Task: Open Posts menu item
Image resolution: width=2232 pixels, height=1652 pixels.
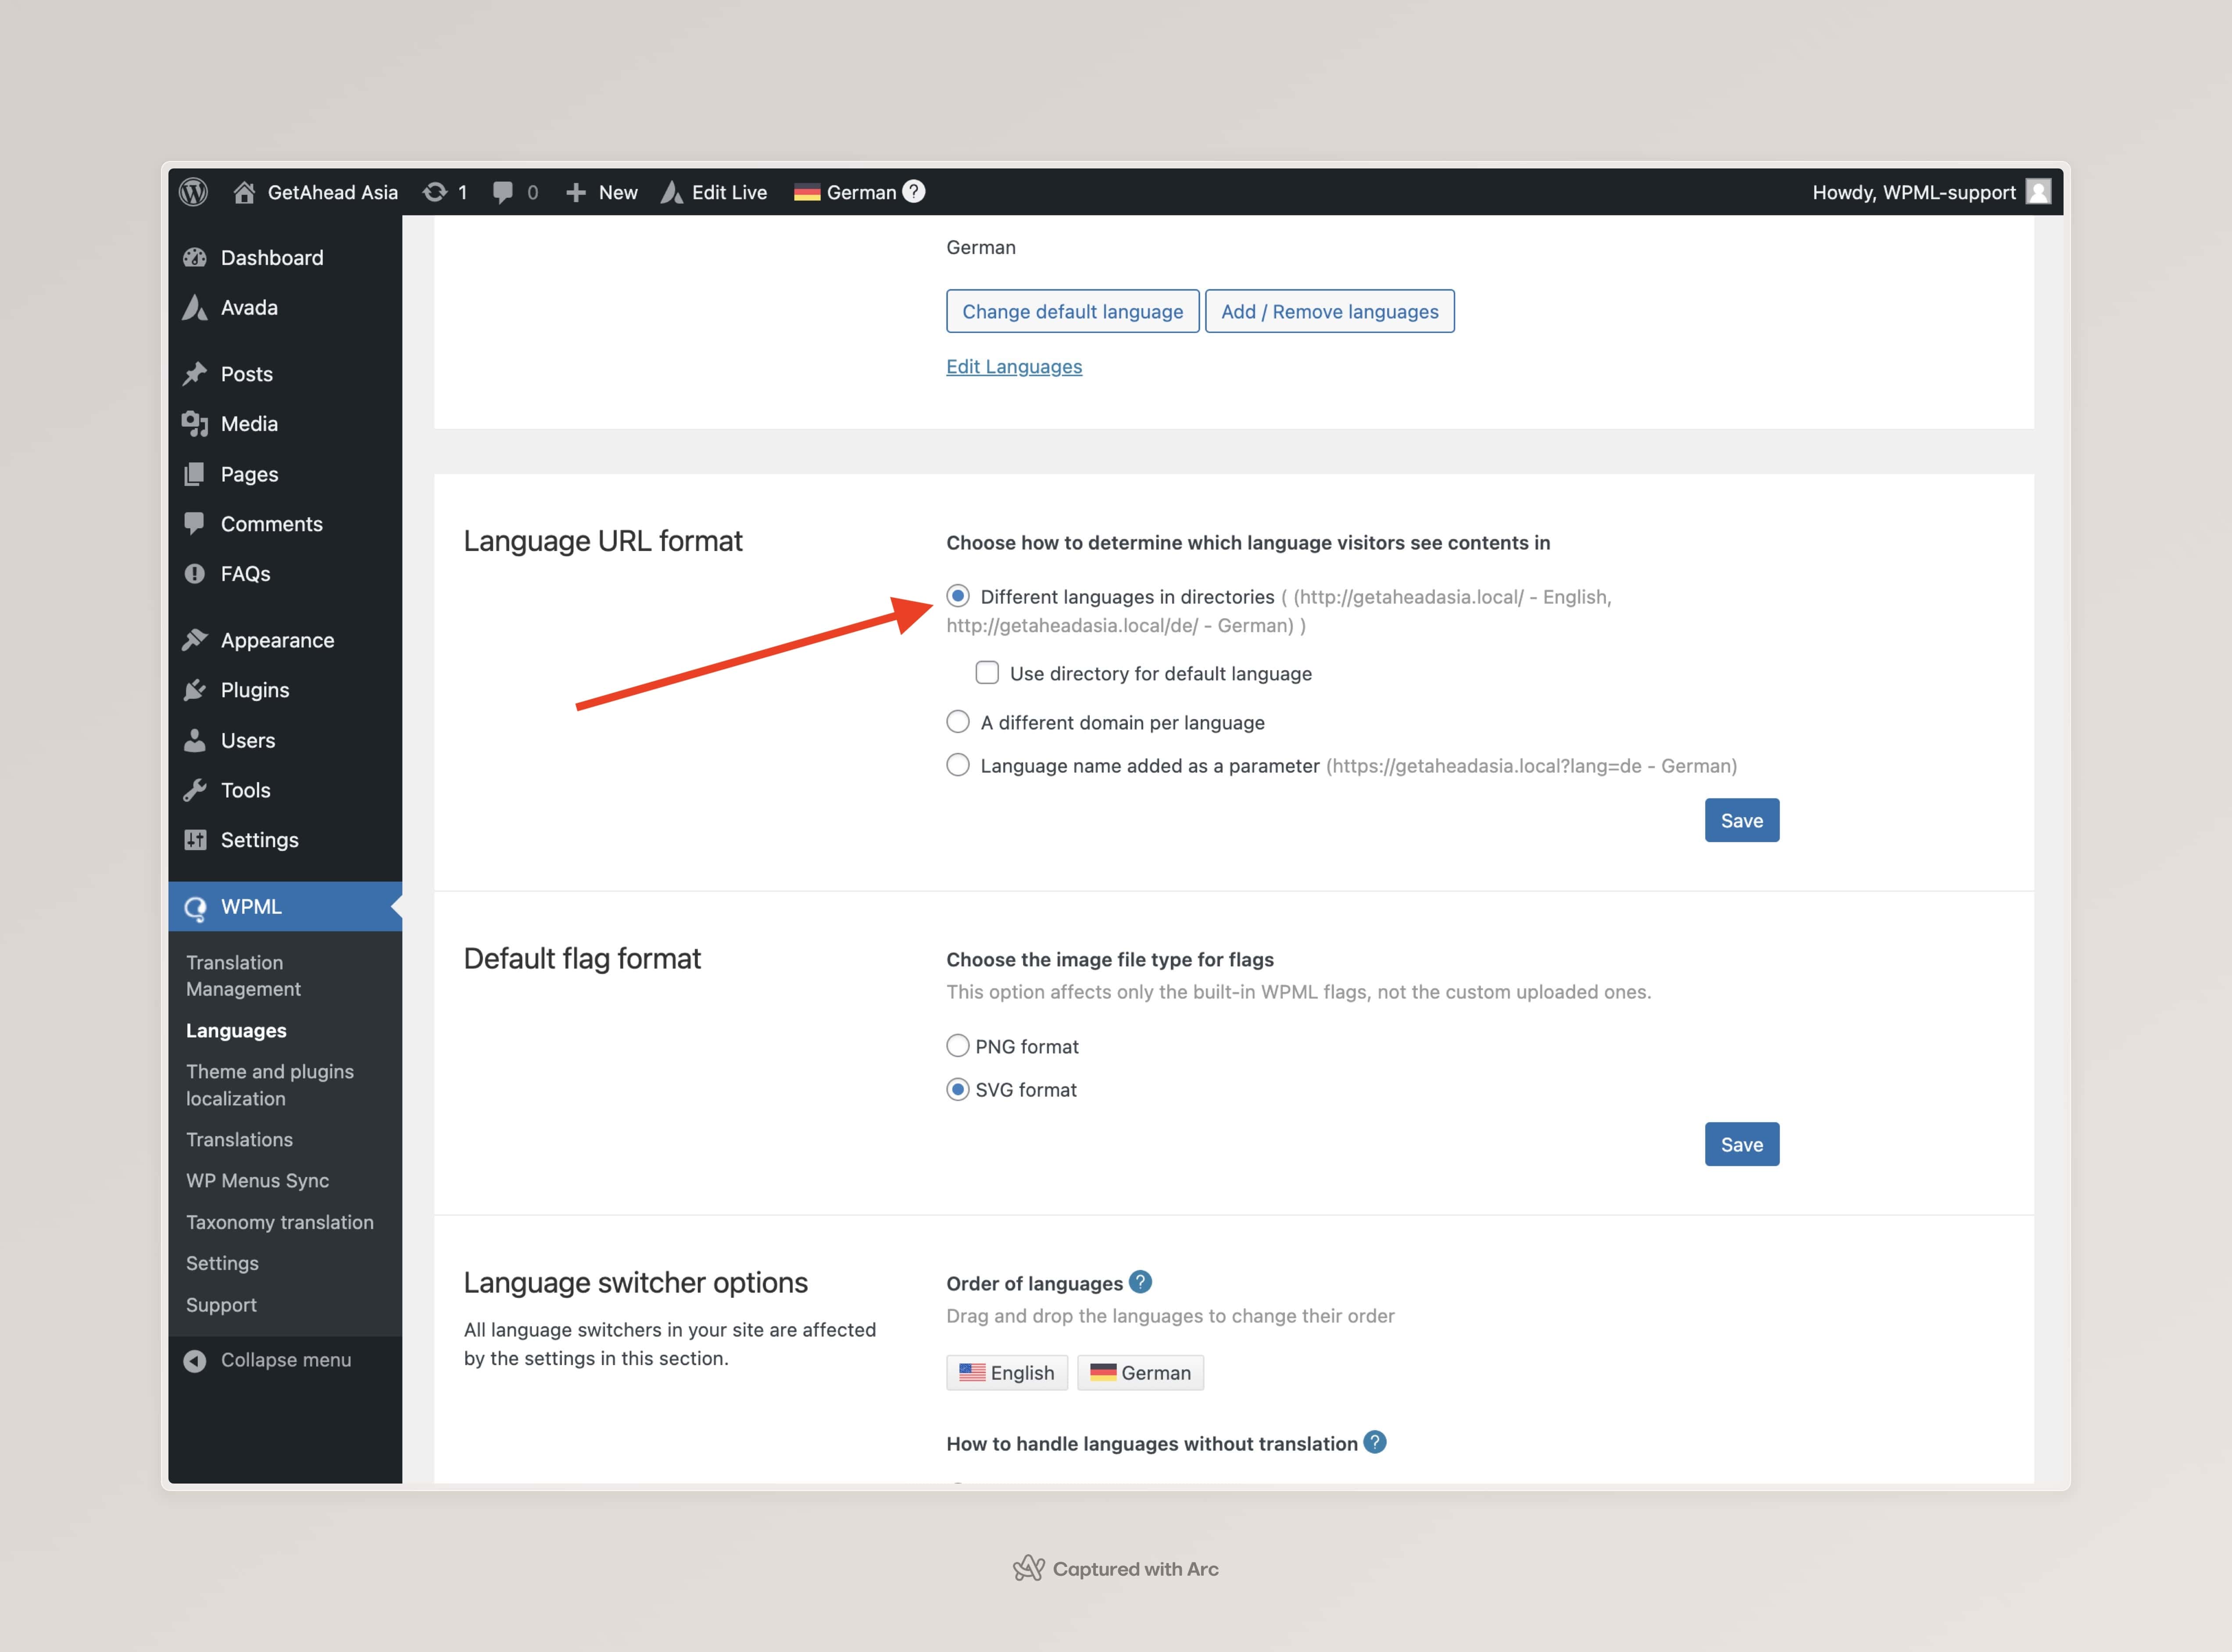Action: [285, 374]
